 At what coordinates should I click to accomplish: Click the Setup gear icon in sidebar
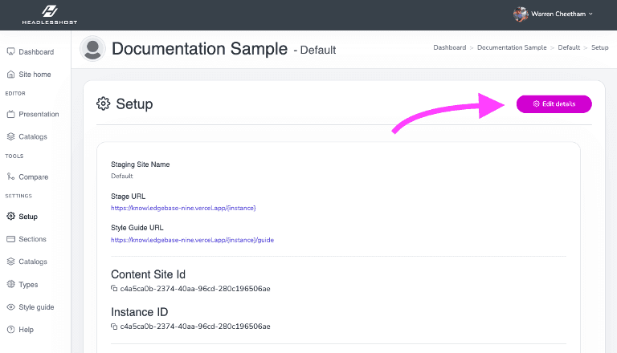point(10,217)
